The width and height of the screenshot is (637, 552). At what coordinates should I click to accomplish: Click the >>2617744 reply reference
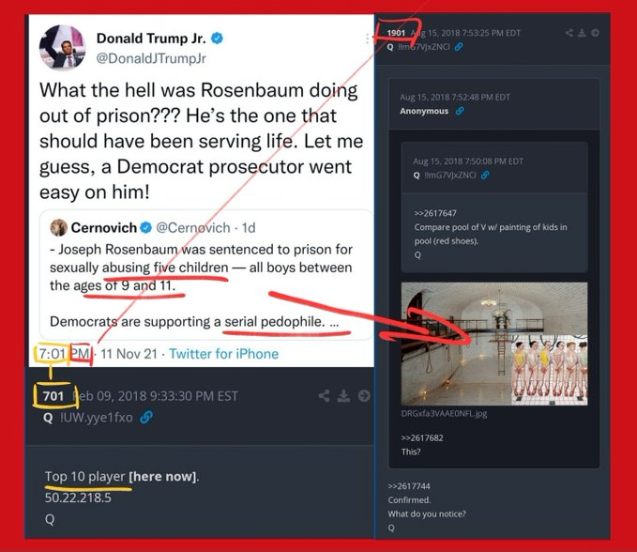[409, 486]
